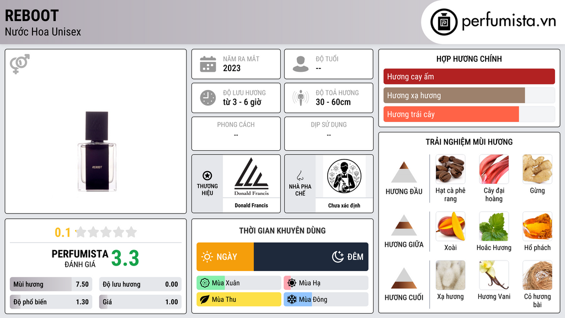The image size is (565, 318).
Task: Click the Chưa xác định perfumer label
Action: pyautogui.click(x=344, y=205)
